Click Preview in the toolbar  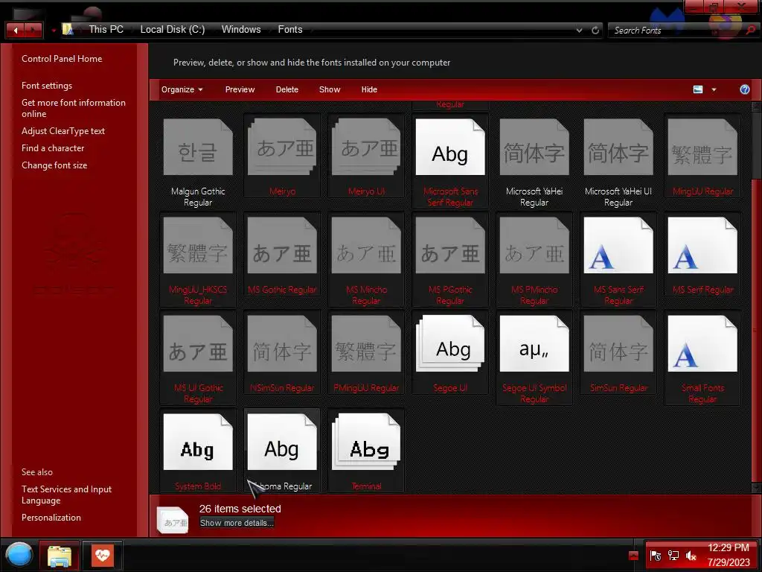tap(240, 89)
